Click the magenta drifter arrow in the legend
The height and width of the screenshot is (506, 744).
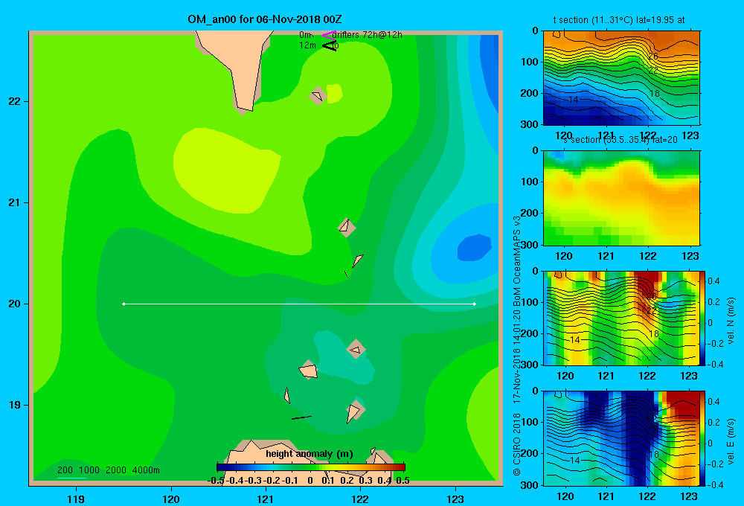pos(328,35)
